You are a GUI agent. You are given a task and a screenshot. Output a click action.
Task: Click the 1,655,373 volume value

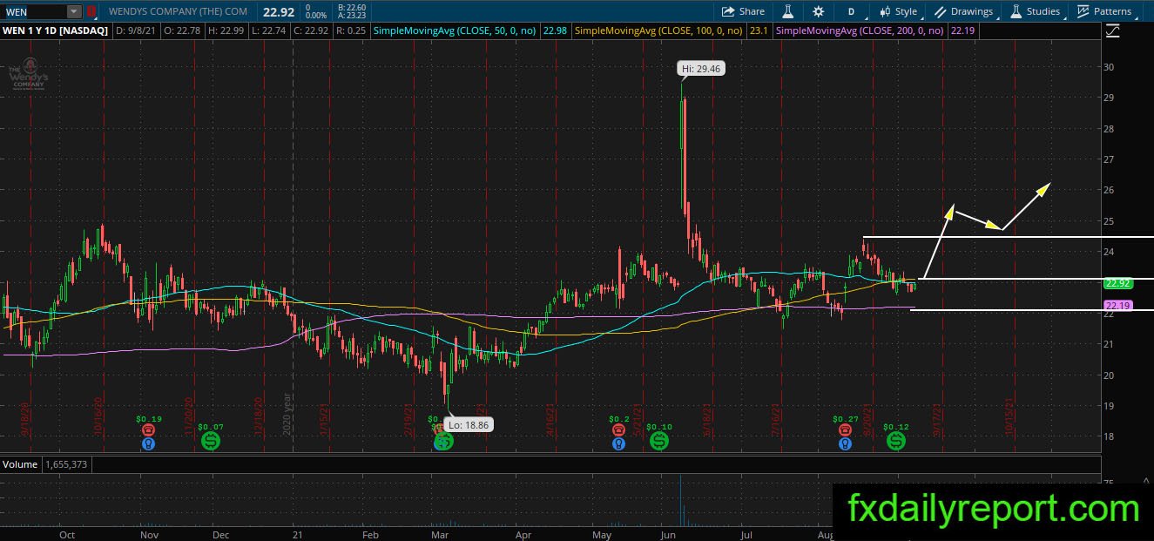pyautogui.click(x=65, y=464)
